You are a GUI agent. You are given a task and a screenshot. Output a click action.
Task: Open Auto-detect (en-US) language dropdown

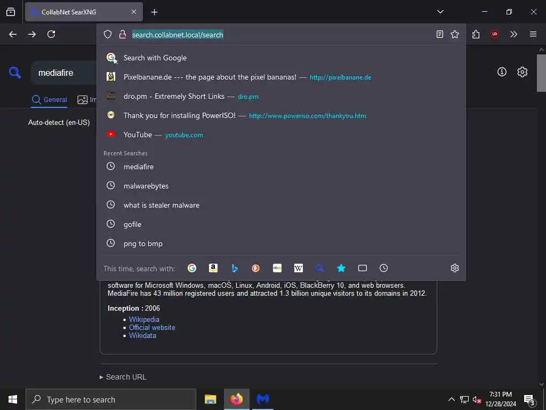coord(59,122)
